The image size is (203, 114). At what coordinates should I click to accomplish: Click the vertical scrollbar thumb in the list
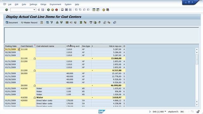click(x=197, y=59)
